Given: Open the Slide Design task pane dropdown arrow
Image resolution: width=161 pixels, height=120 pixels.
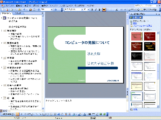Looking at the screenshot, I should 156,14.
